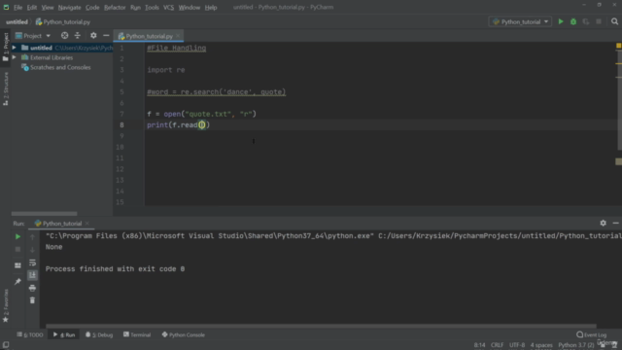
Task: Rerun program in Run panel
Action: point(17,236)
